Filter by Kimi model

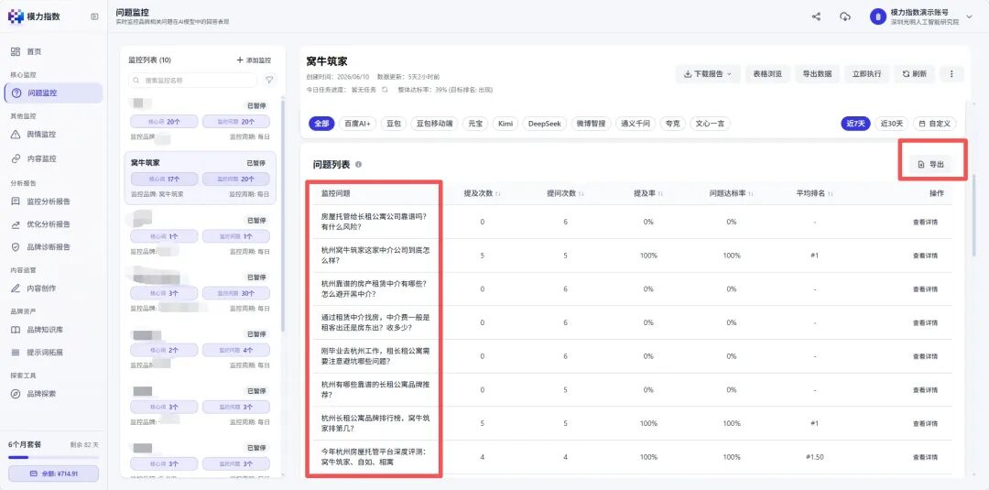[505, 124]
